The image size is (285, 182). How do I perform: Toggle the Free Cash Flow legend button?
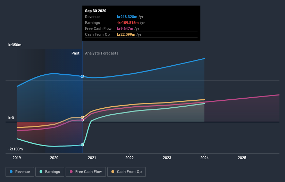click(x=86, y=172)
